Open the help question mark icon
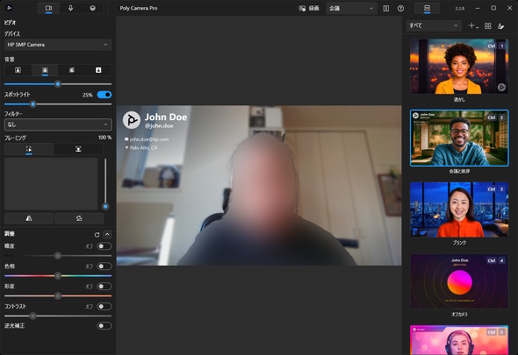Screen dimensions: 518x355 [x=400, y=8]
